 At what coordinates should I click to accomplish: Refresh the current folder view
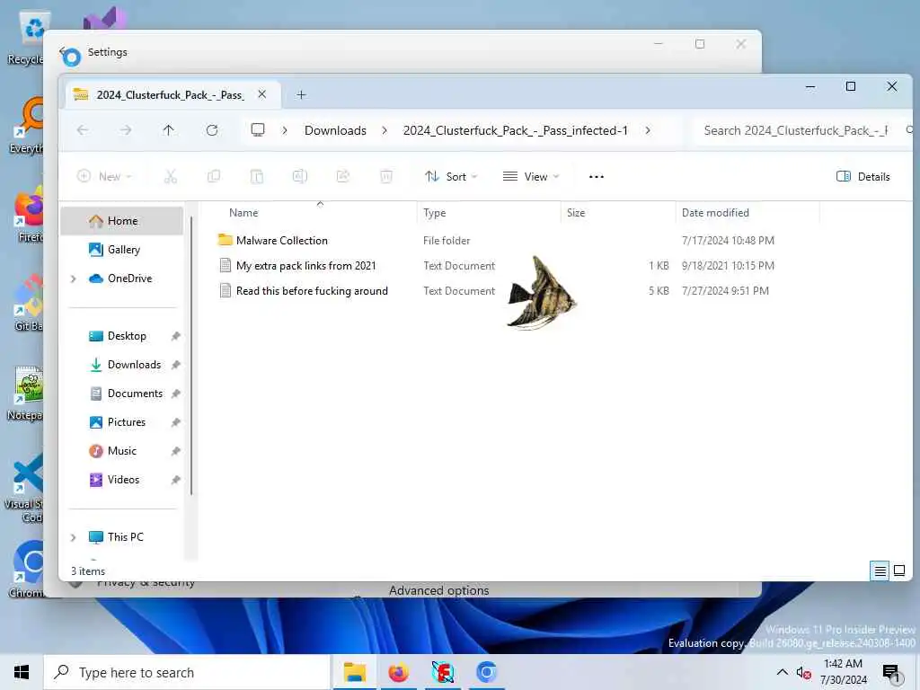click(x=212, y=130)
